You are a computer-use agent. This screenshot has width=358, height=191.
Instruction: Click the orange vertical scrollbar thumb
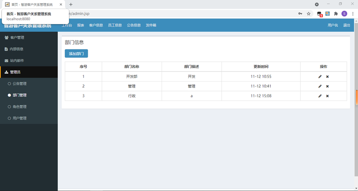click(356, 97)
